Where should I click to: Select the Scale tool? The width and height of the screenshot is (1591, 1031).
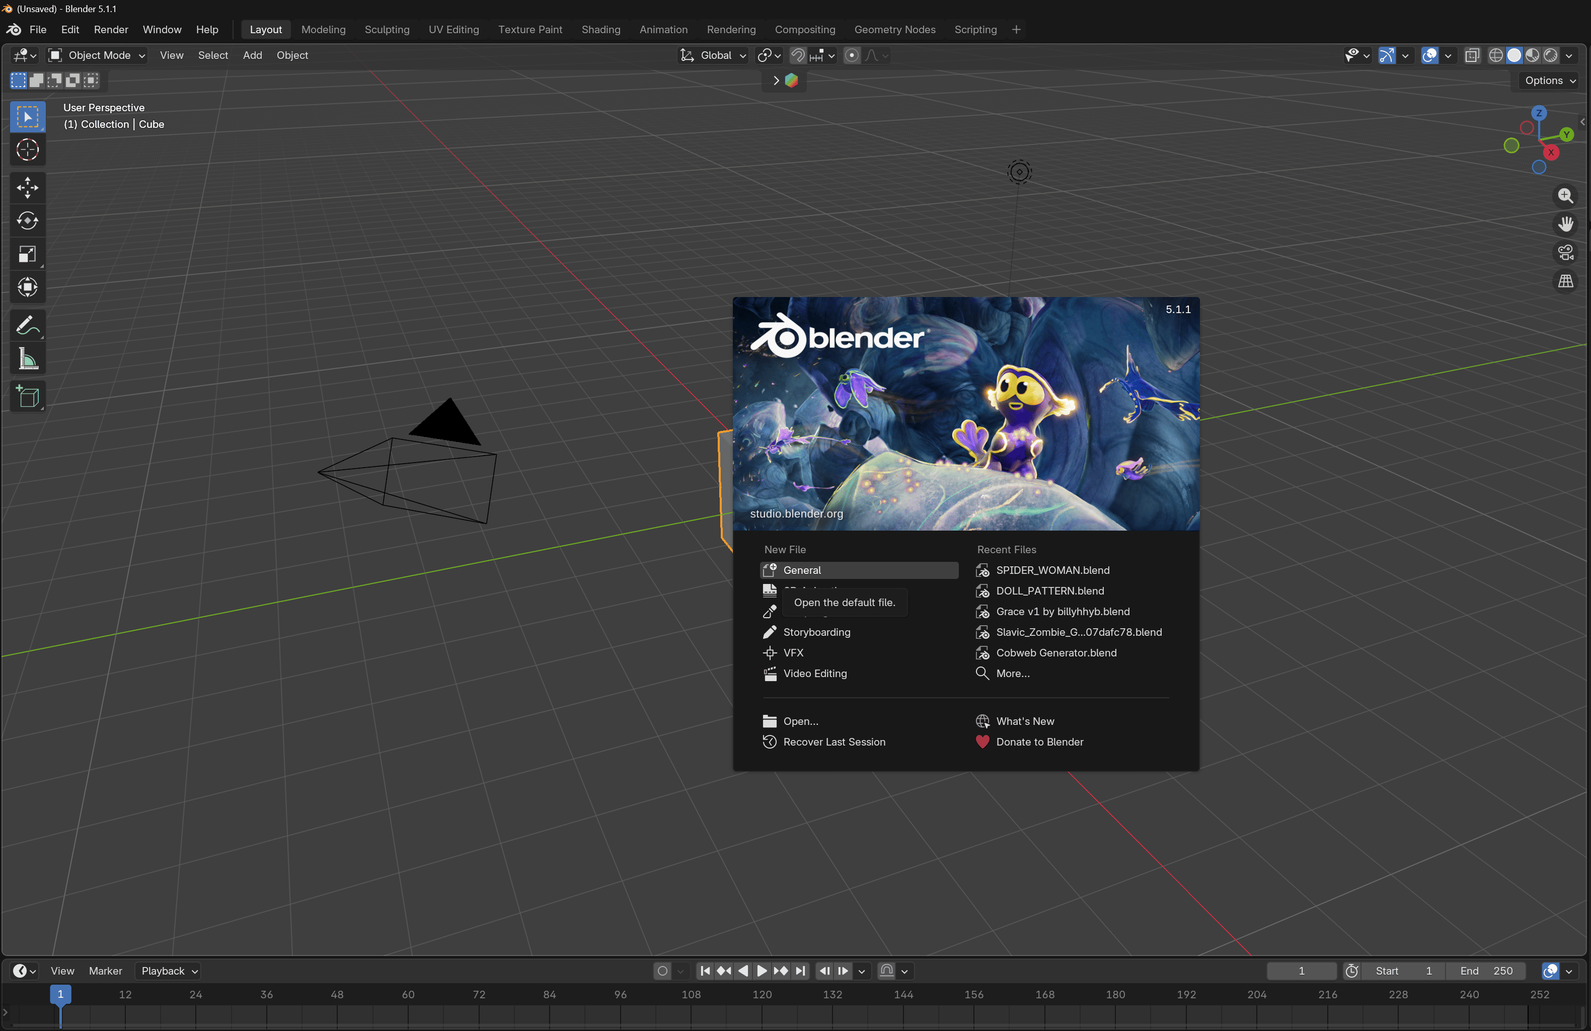pyautogui.click(x=27, y=254)
